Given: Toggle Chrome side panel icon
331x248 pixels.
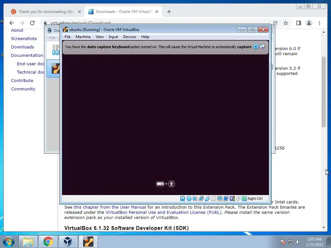Looking at the screenshot, I should pos(298,23).
